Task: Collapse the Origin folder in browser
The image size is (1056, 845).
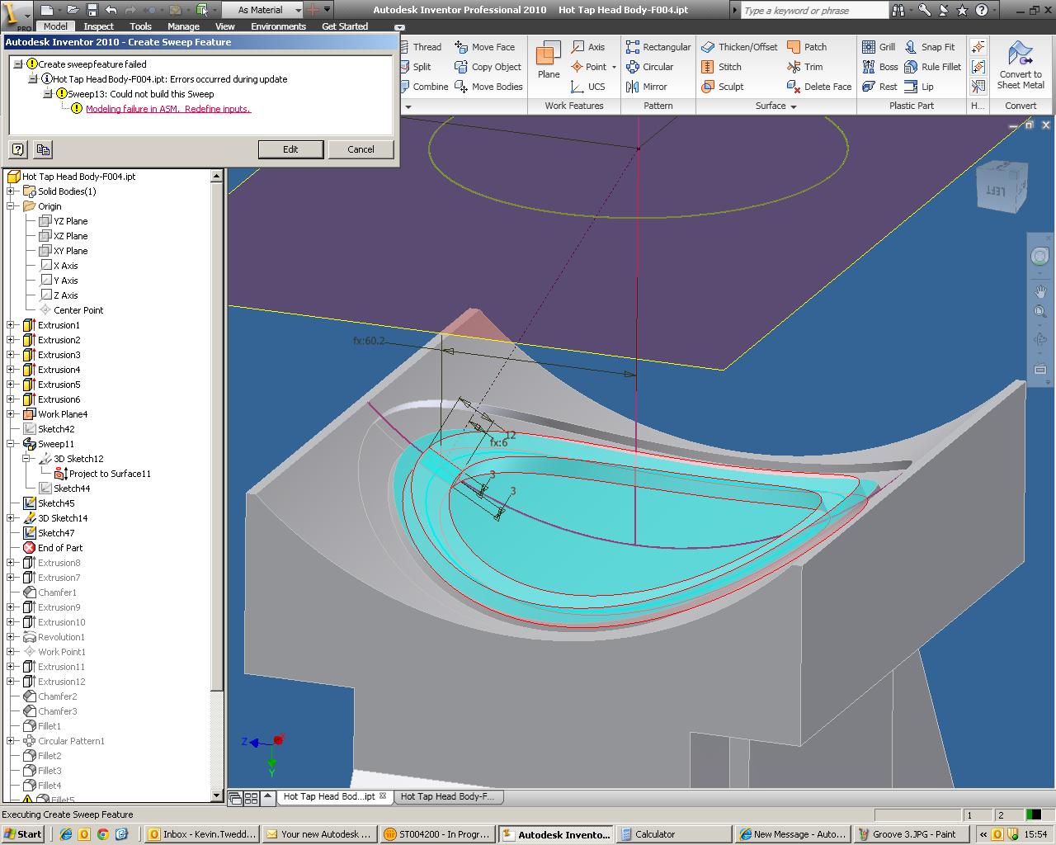Action: click(x=11, y=206)
